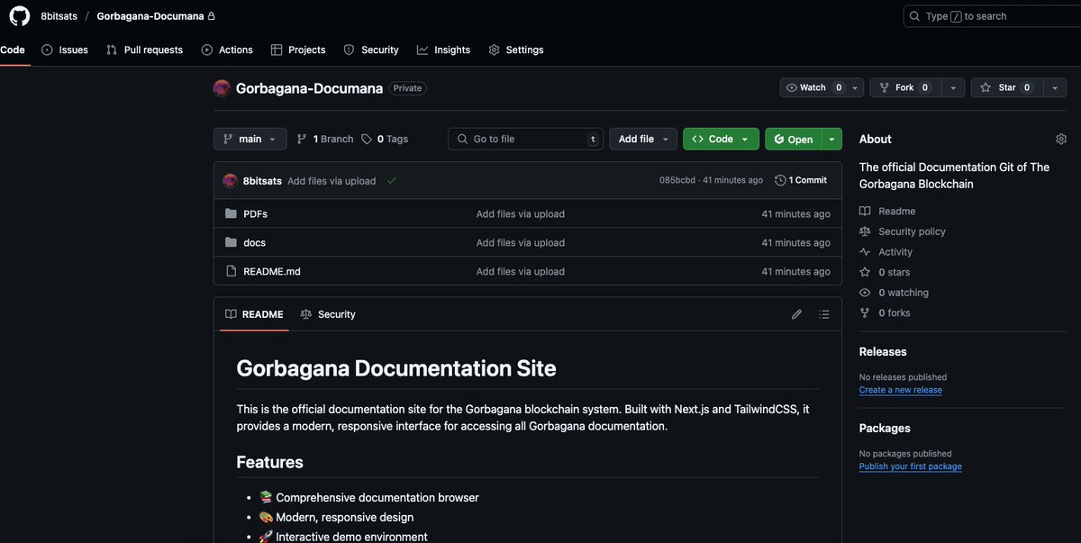Open the GitHub home logo
The width and height of the screenshot is (1081, 543).
tap(19, 16)
